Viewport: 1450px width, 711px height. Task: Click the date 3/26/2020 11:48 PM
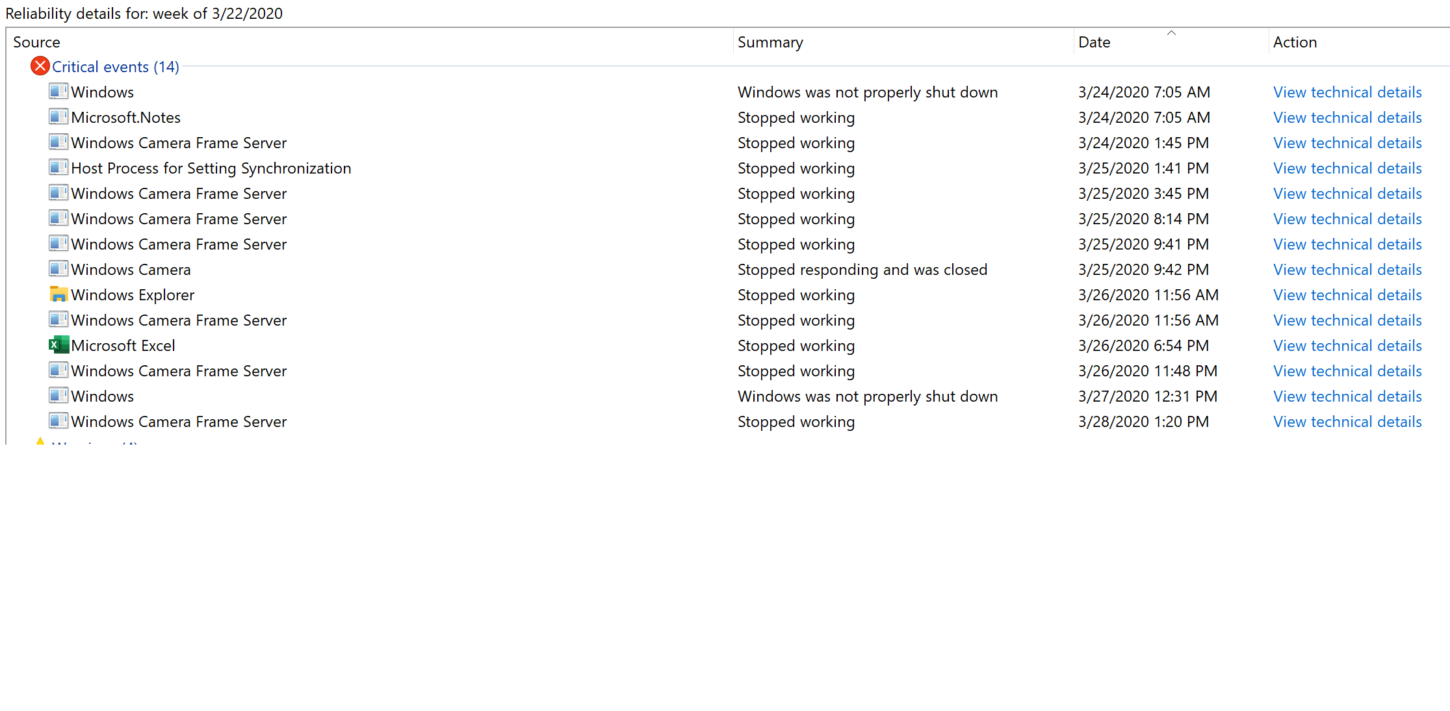pos(1148,371)
